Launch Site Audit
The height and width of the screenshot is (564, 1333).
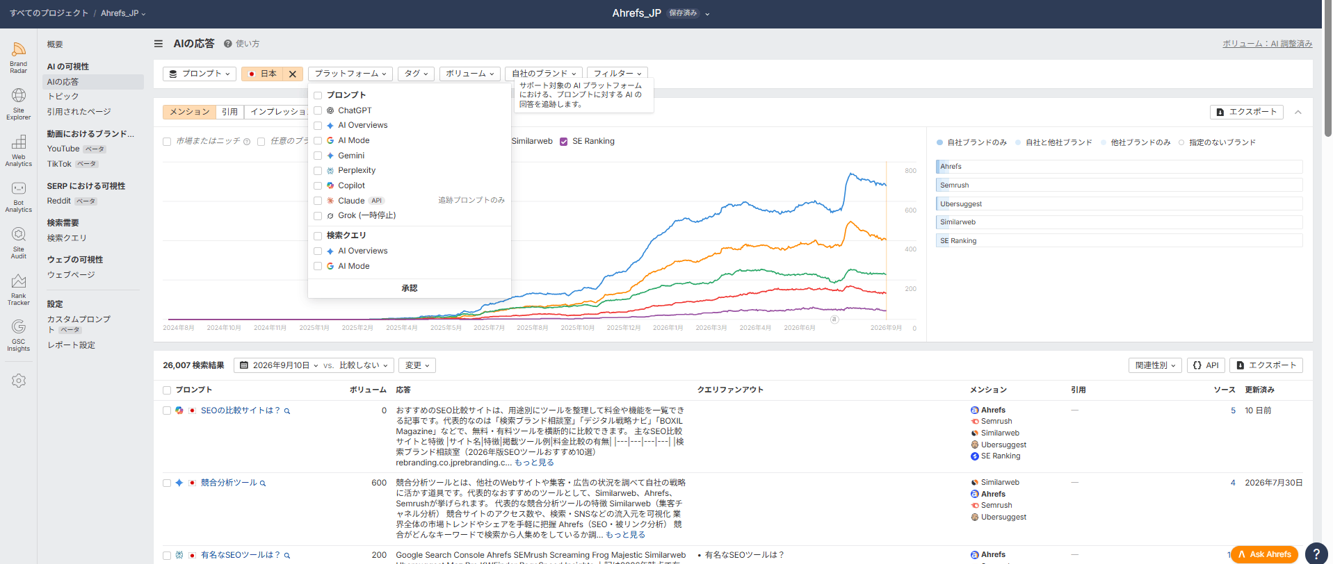point(18,242)
